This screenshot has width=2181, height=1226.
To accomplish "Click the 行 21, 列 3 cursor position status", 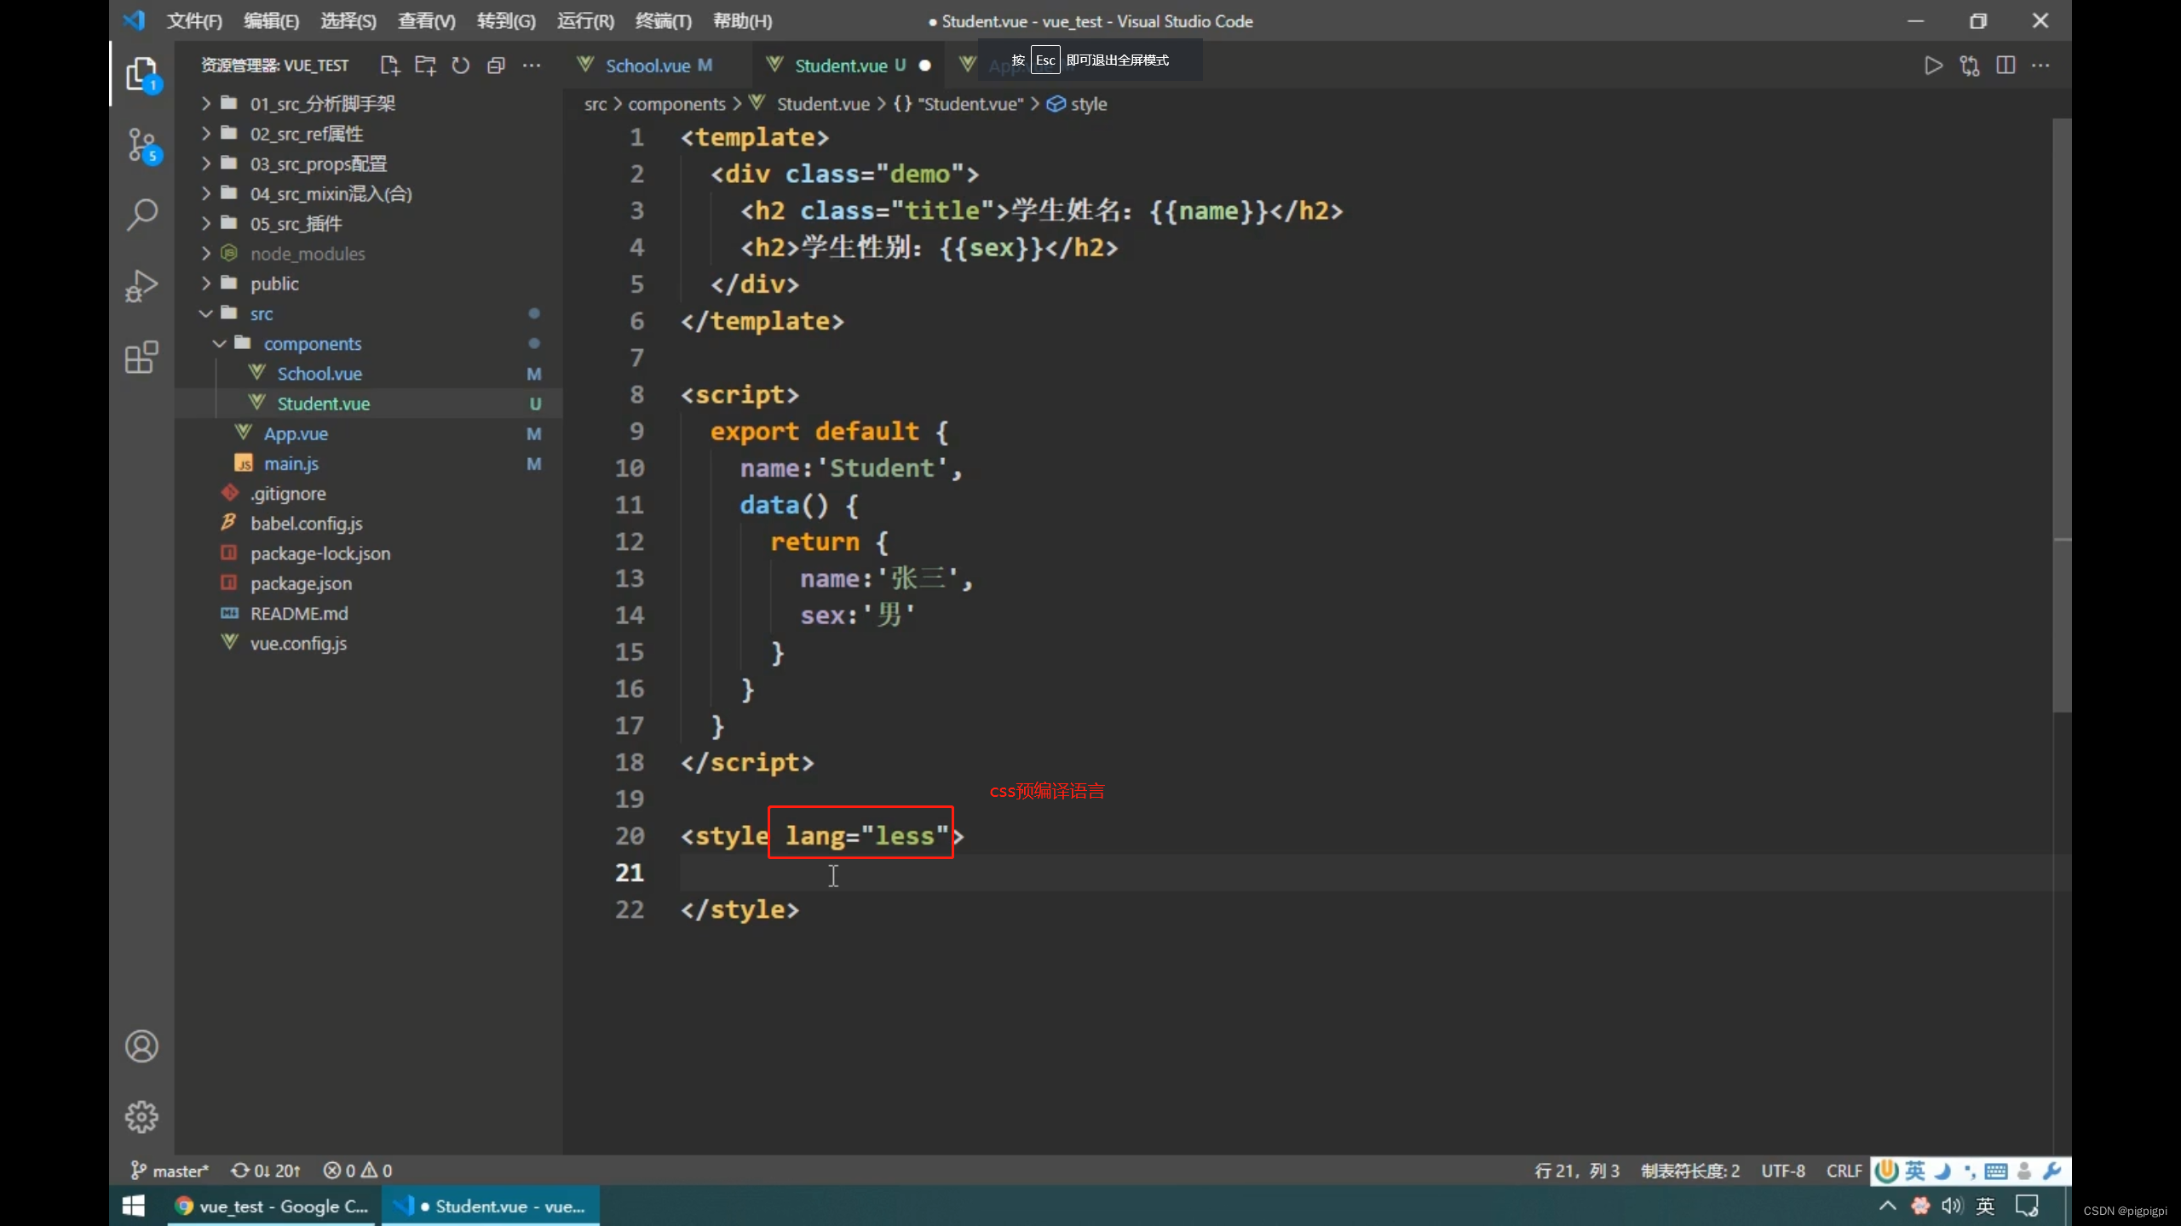I will (x=1576, y=1171).
